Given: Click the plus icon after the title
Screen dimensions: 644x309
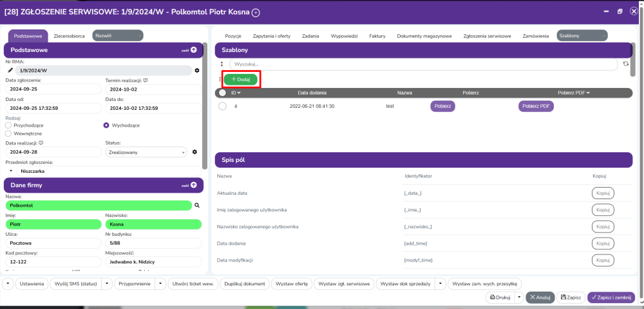Looking at the screenshot, I should [x=256, y=12].
